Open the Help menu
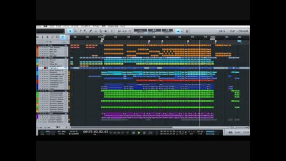Image resolution: width=286 pixels, height=161 pixels. point(122,27)
